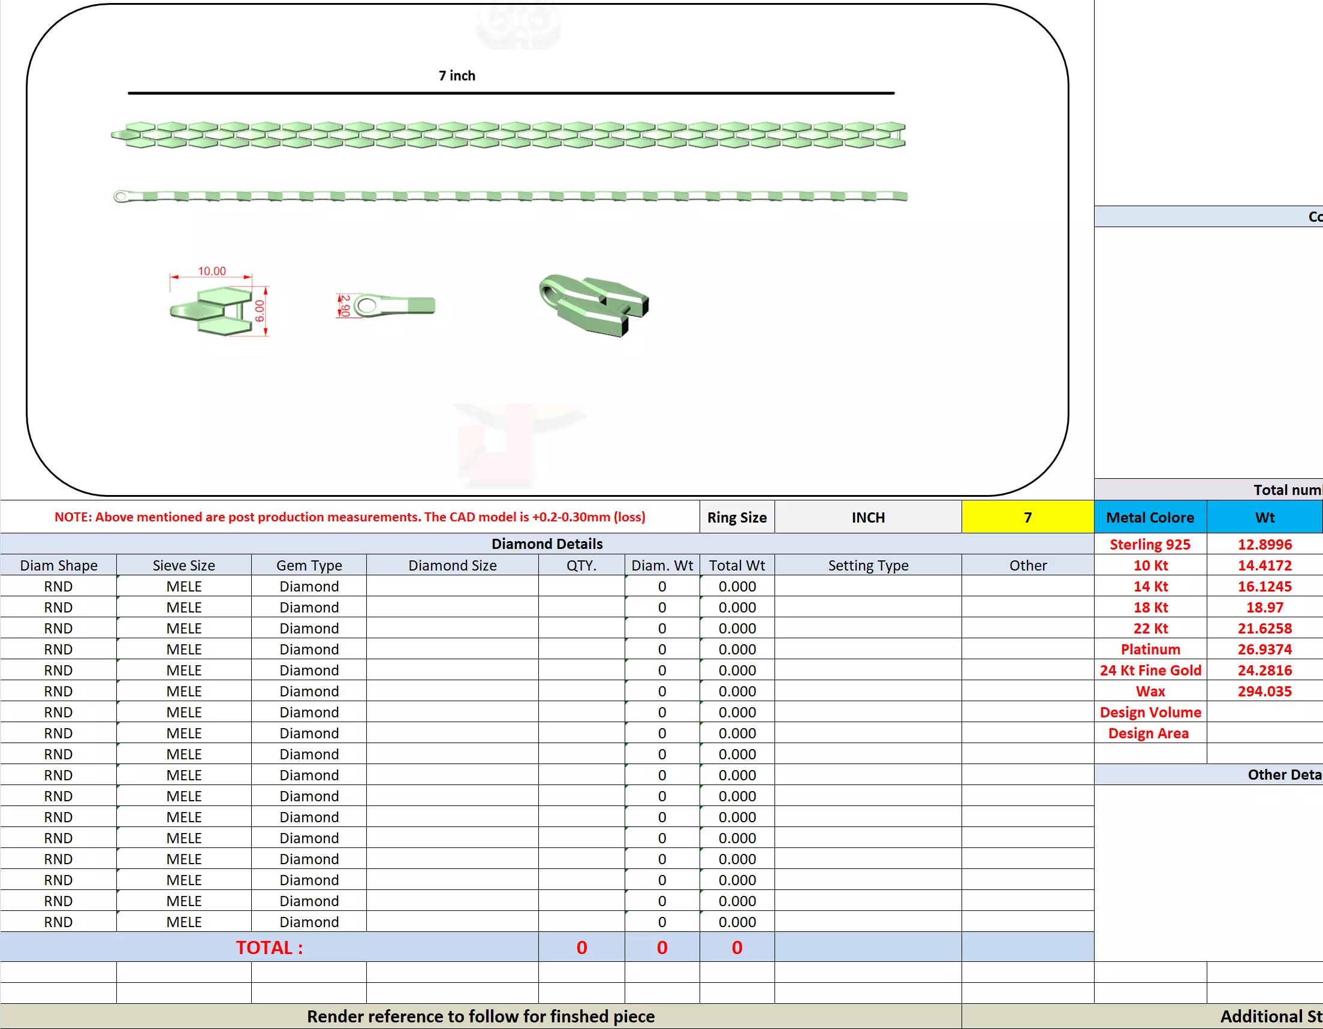Click the Setting Type column header
Image resolution: width=1323 pixels, height=1029 pixels.
click(x=867, y=565)
